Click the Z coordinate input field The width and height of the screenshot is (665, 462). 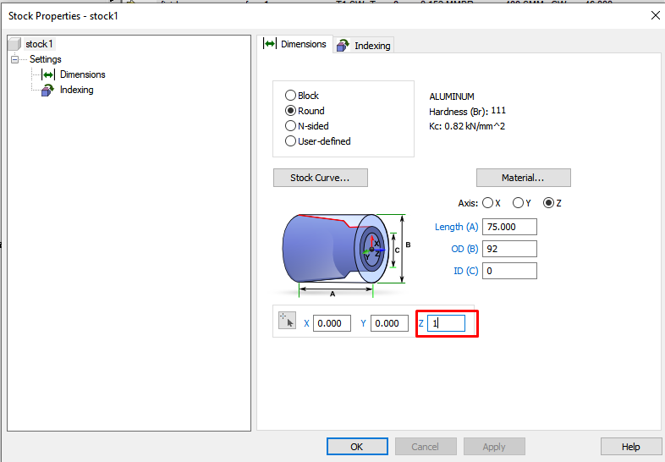446,323
